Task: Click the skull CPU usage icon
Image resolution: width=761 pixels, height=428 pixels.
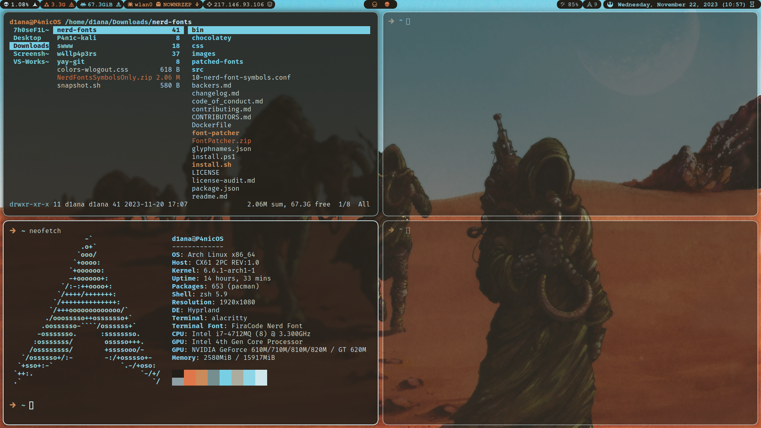Action: 6,5
